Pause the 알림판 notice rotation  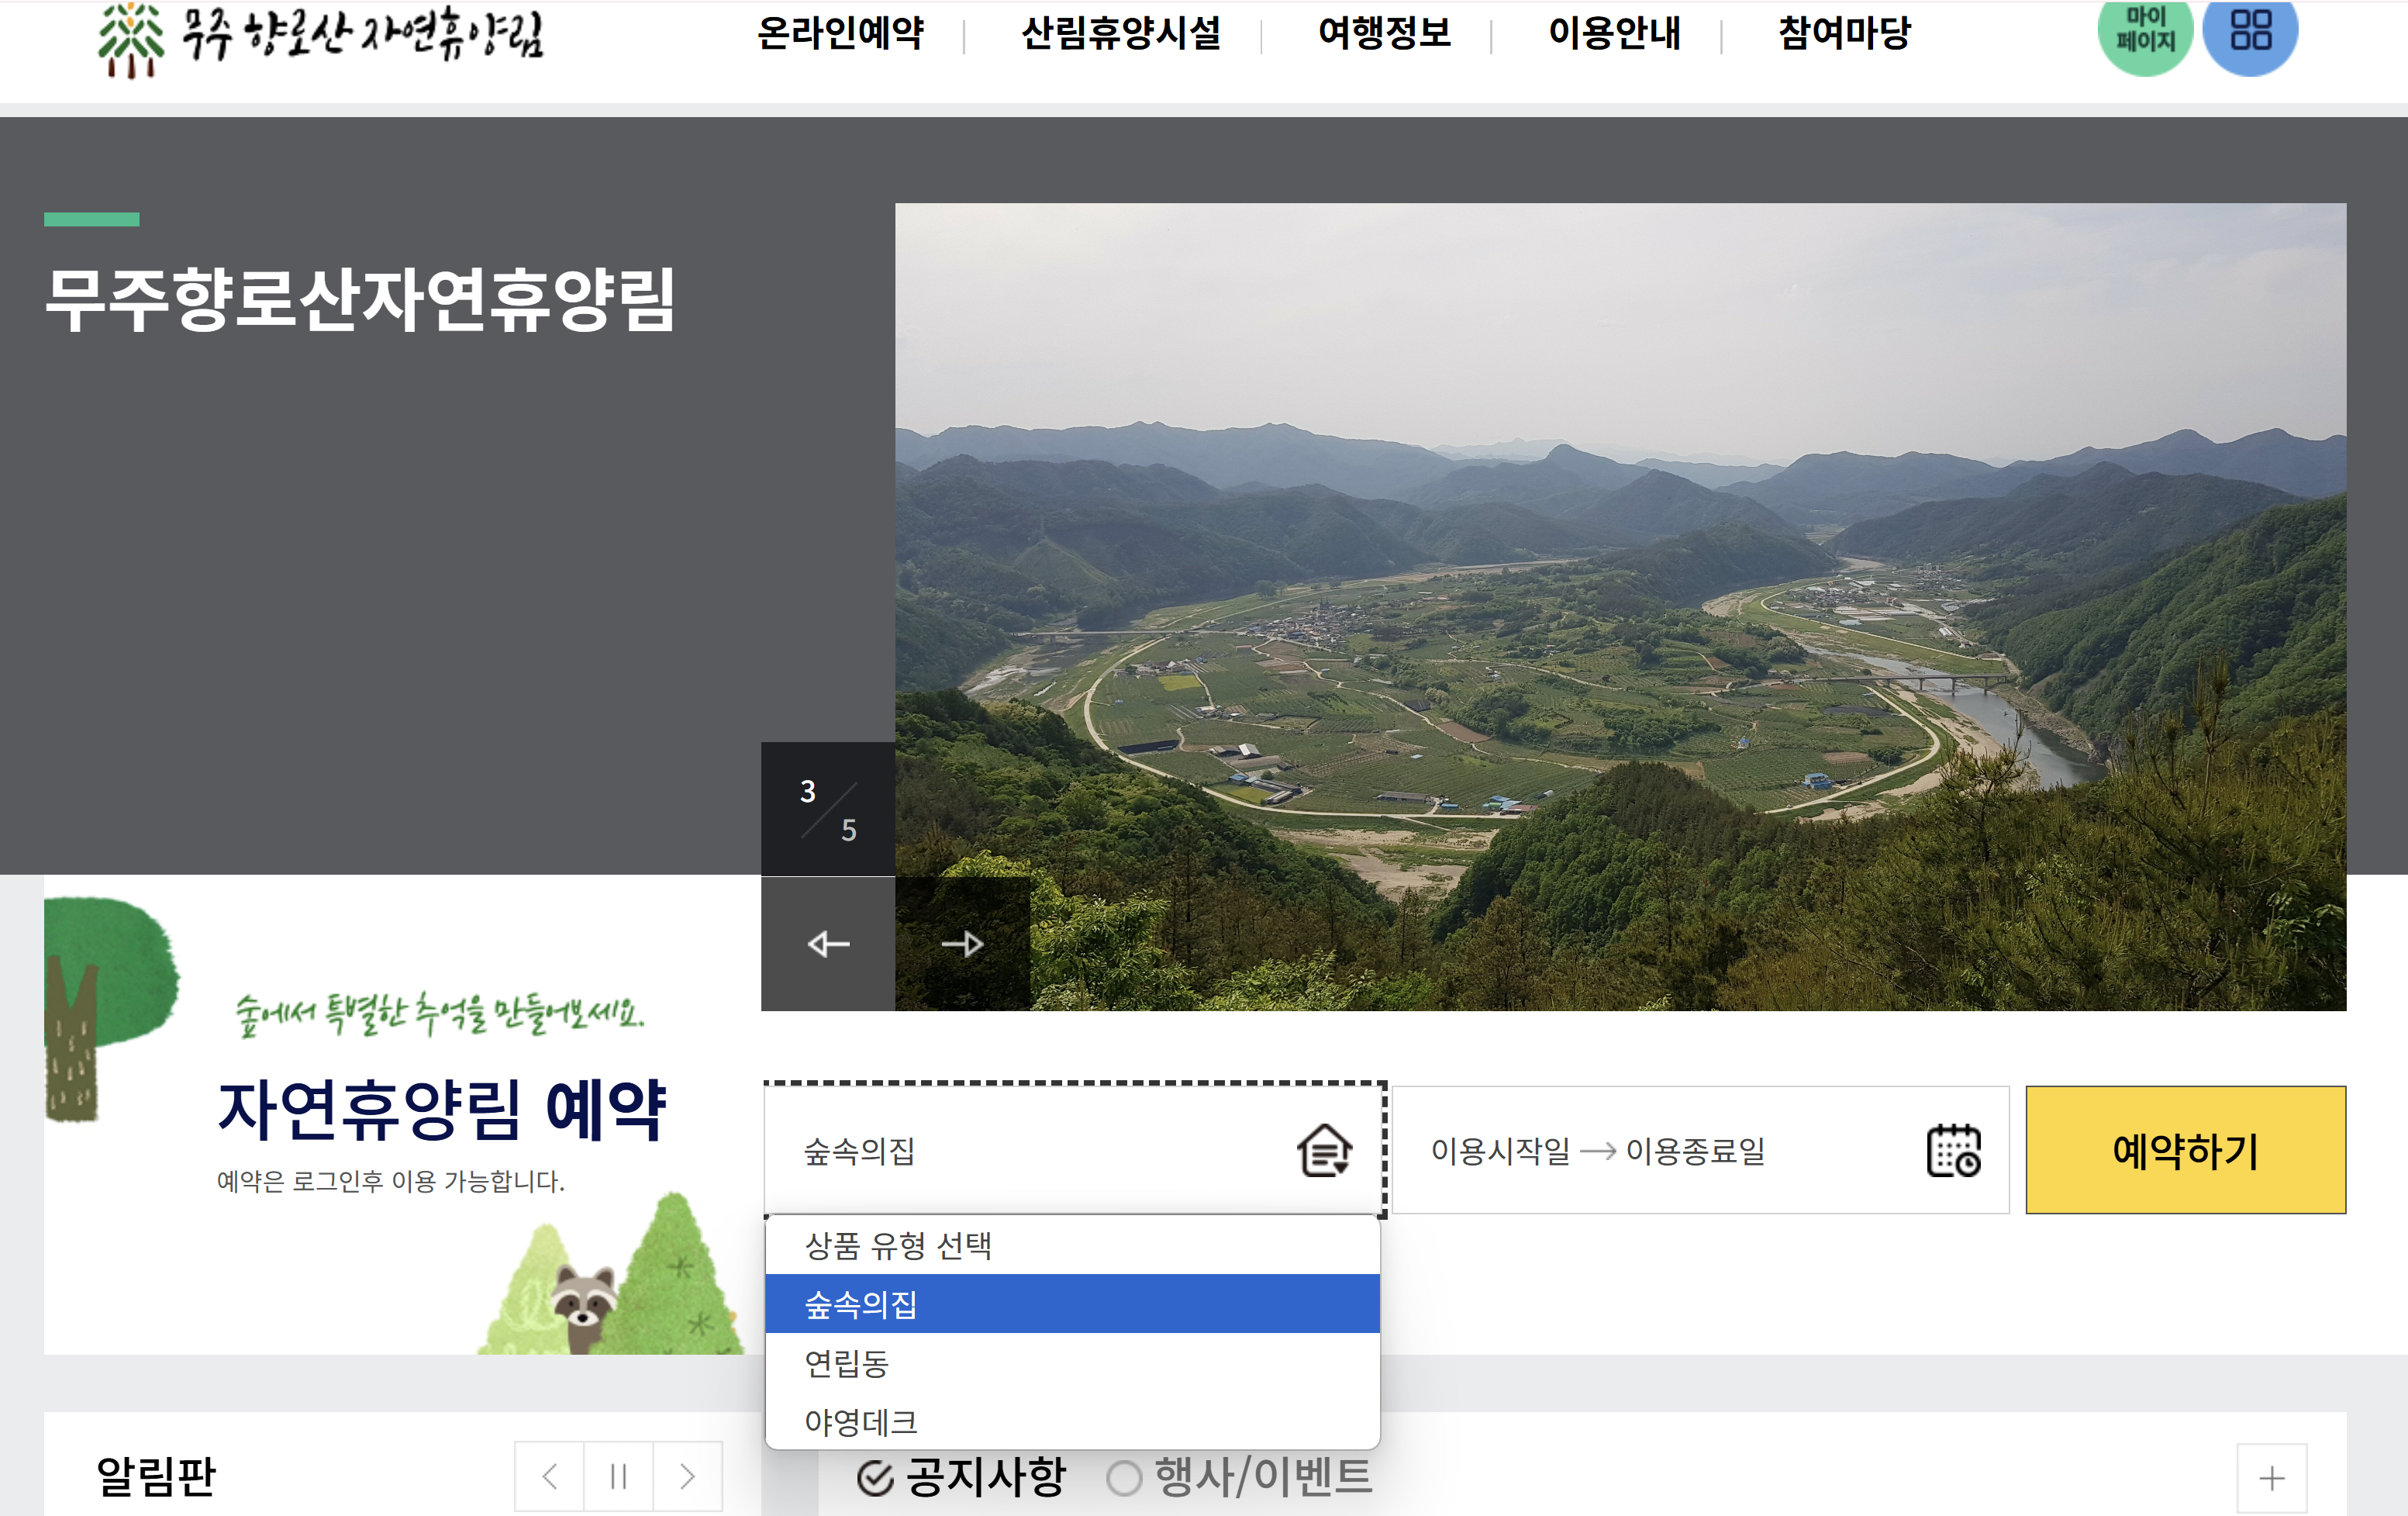pos(618,1476)
